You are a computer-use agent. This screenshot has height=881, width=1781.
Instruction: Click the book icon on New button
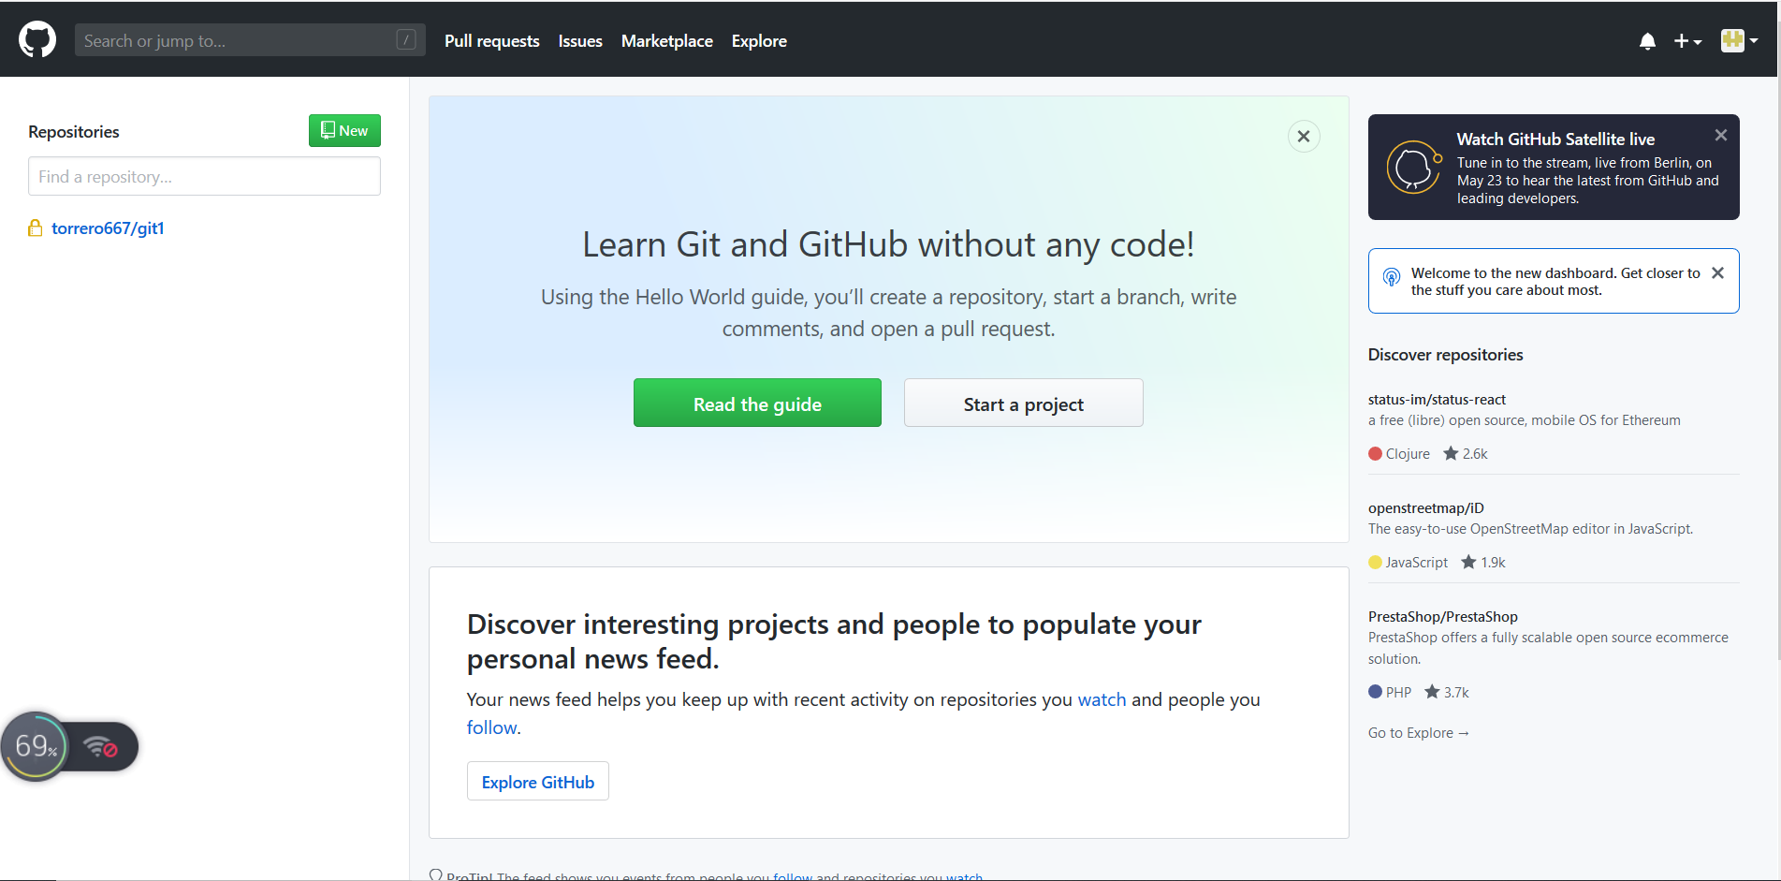click(328, 130)
